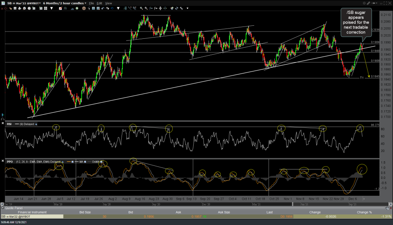Open the 6 Months/2 hour candles dropdown

(63, 3)
